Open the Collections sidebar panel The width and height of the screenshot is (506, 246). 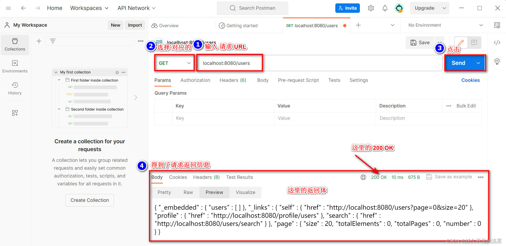click(15, 45)
